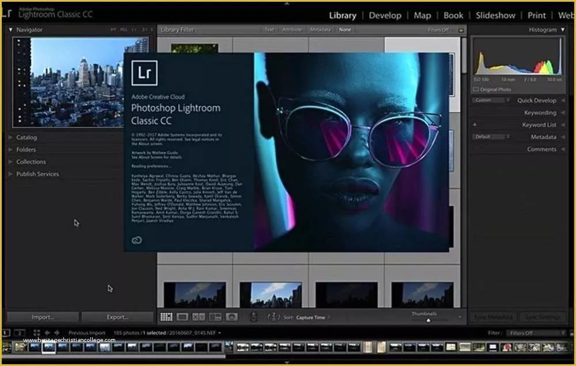This screenshot has width=576, height=366.
Task: Click Lr logo on splash screen
Action: [145, 73]
